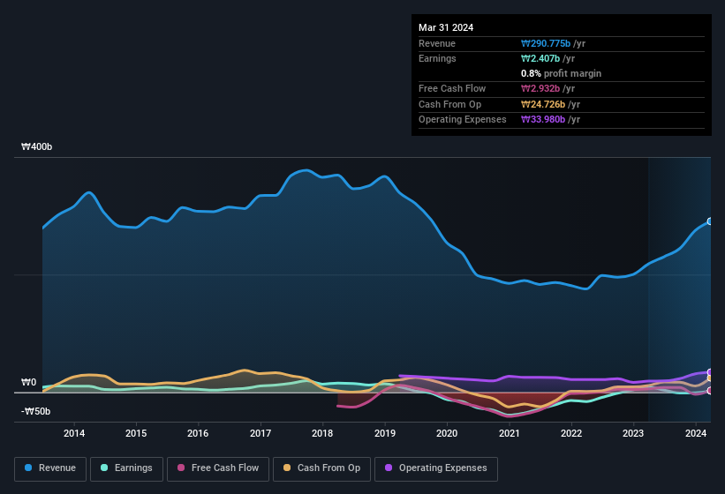Click the 2019 x-axis label

coord(385,433)
